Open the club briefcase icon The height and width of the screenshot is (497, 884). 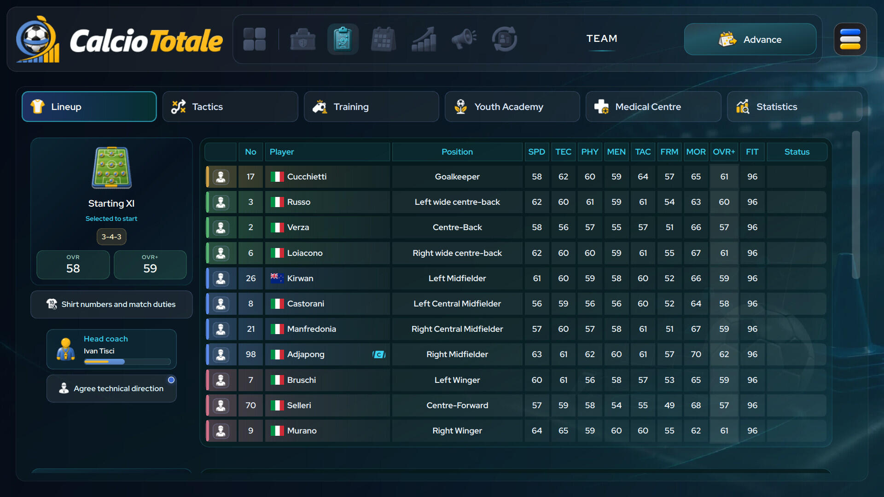(x=302, y=39)
